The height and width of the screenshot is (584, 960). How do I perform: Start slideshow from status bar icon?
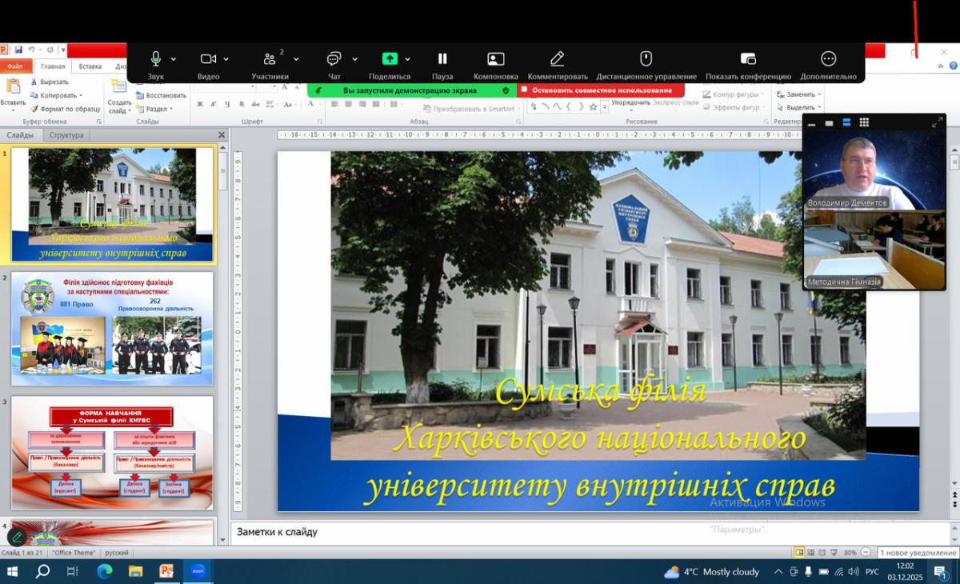834,553
